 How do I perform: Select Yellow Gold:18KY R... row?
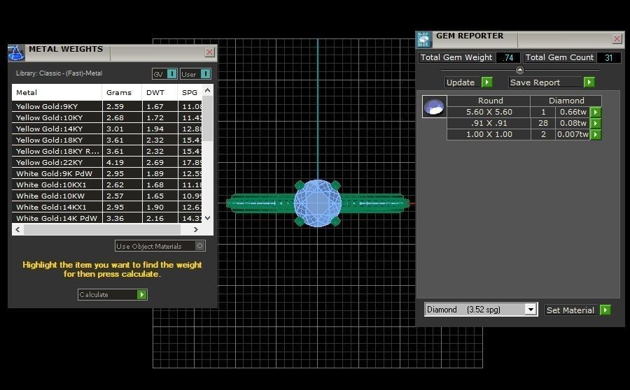point(107,151)
